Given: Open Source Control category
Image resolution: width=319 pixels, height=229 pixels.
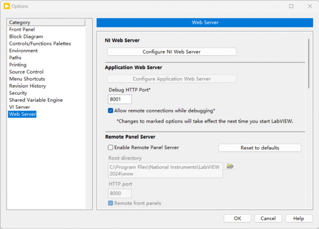Looking at the screenshot, I should (26, 72).
